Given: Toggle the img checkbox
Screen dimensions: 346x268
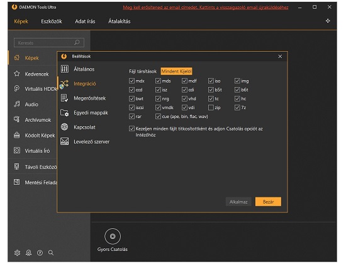Looking at the screenshot, I should 237,81.
